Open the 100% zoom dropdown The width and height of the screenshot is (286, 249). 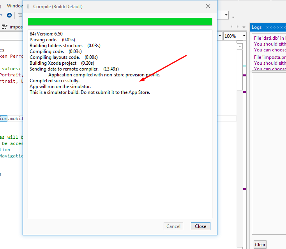(x=244, y=36)
